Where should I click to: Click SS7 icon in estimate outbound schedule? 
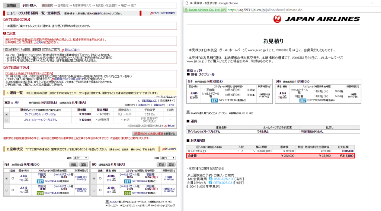214,100
